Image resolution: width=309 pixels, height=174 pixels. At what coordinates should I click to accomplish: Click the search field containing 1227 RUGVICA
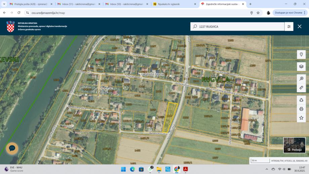(239, 27)
